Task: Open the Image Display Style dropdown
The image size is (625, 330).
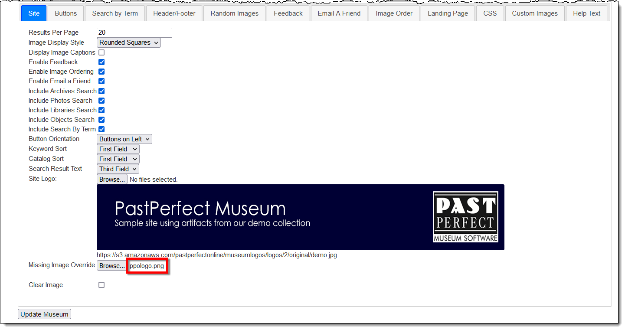Action: 128,42
